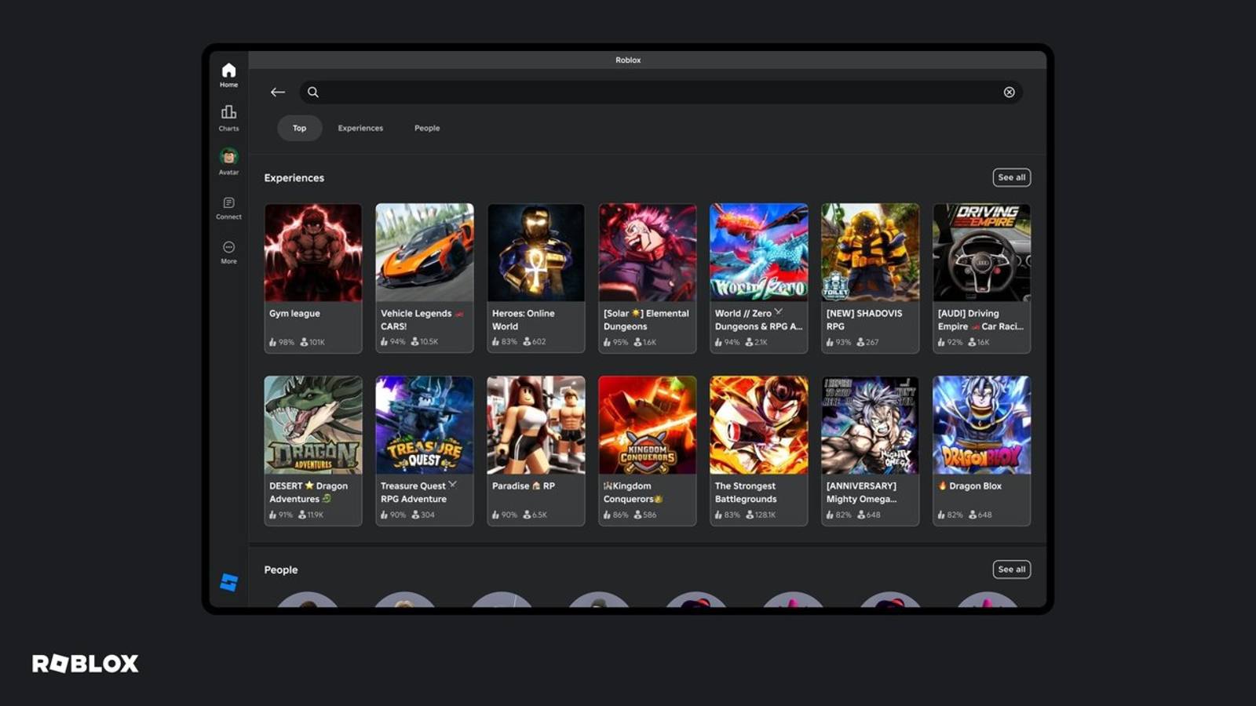Click inside the search field
The height and width of the screenshot is (706, 1256).
click(660, 92)
